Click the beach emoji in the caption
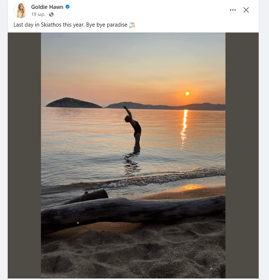 click(x=132, y=25)
